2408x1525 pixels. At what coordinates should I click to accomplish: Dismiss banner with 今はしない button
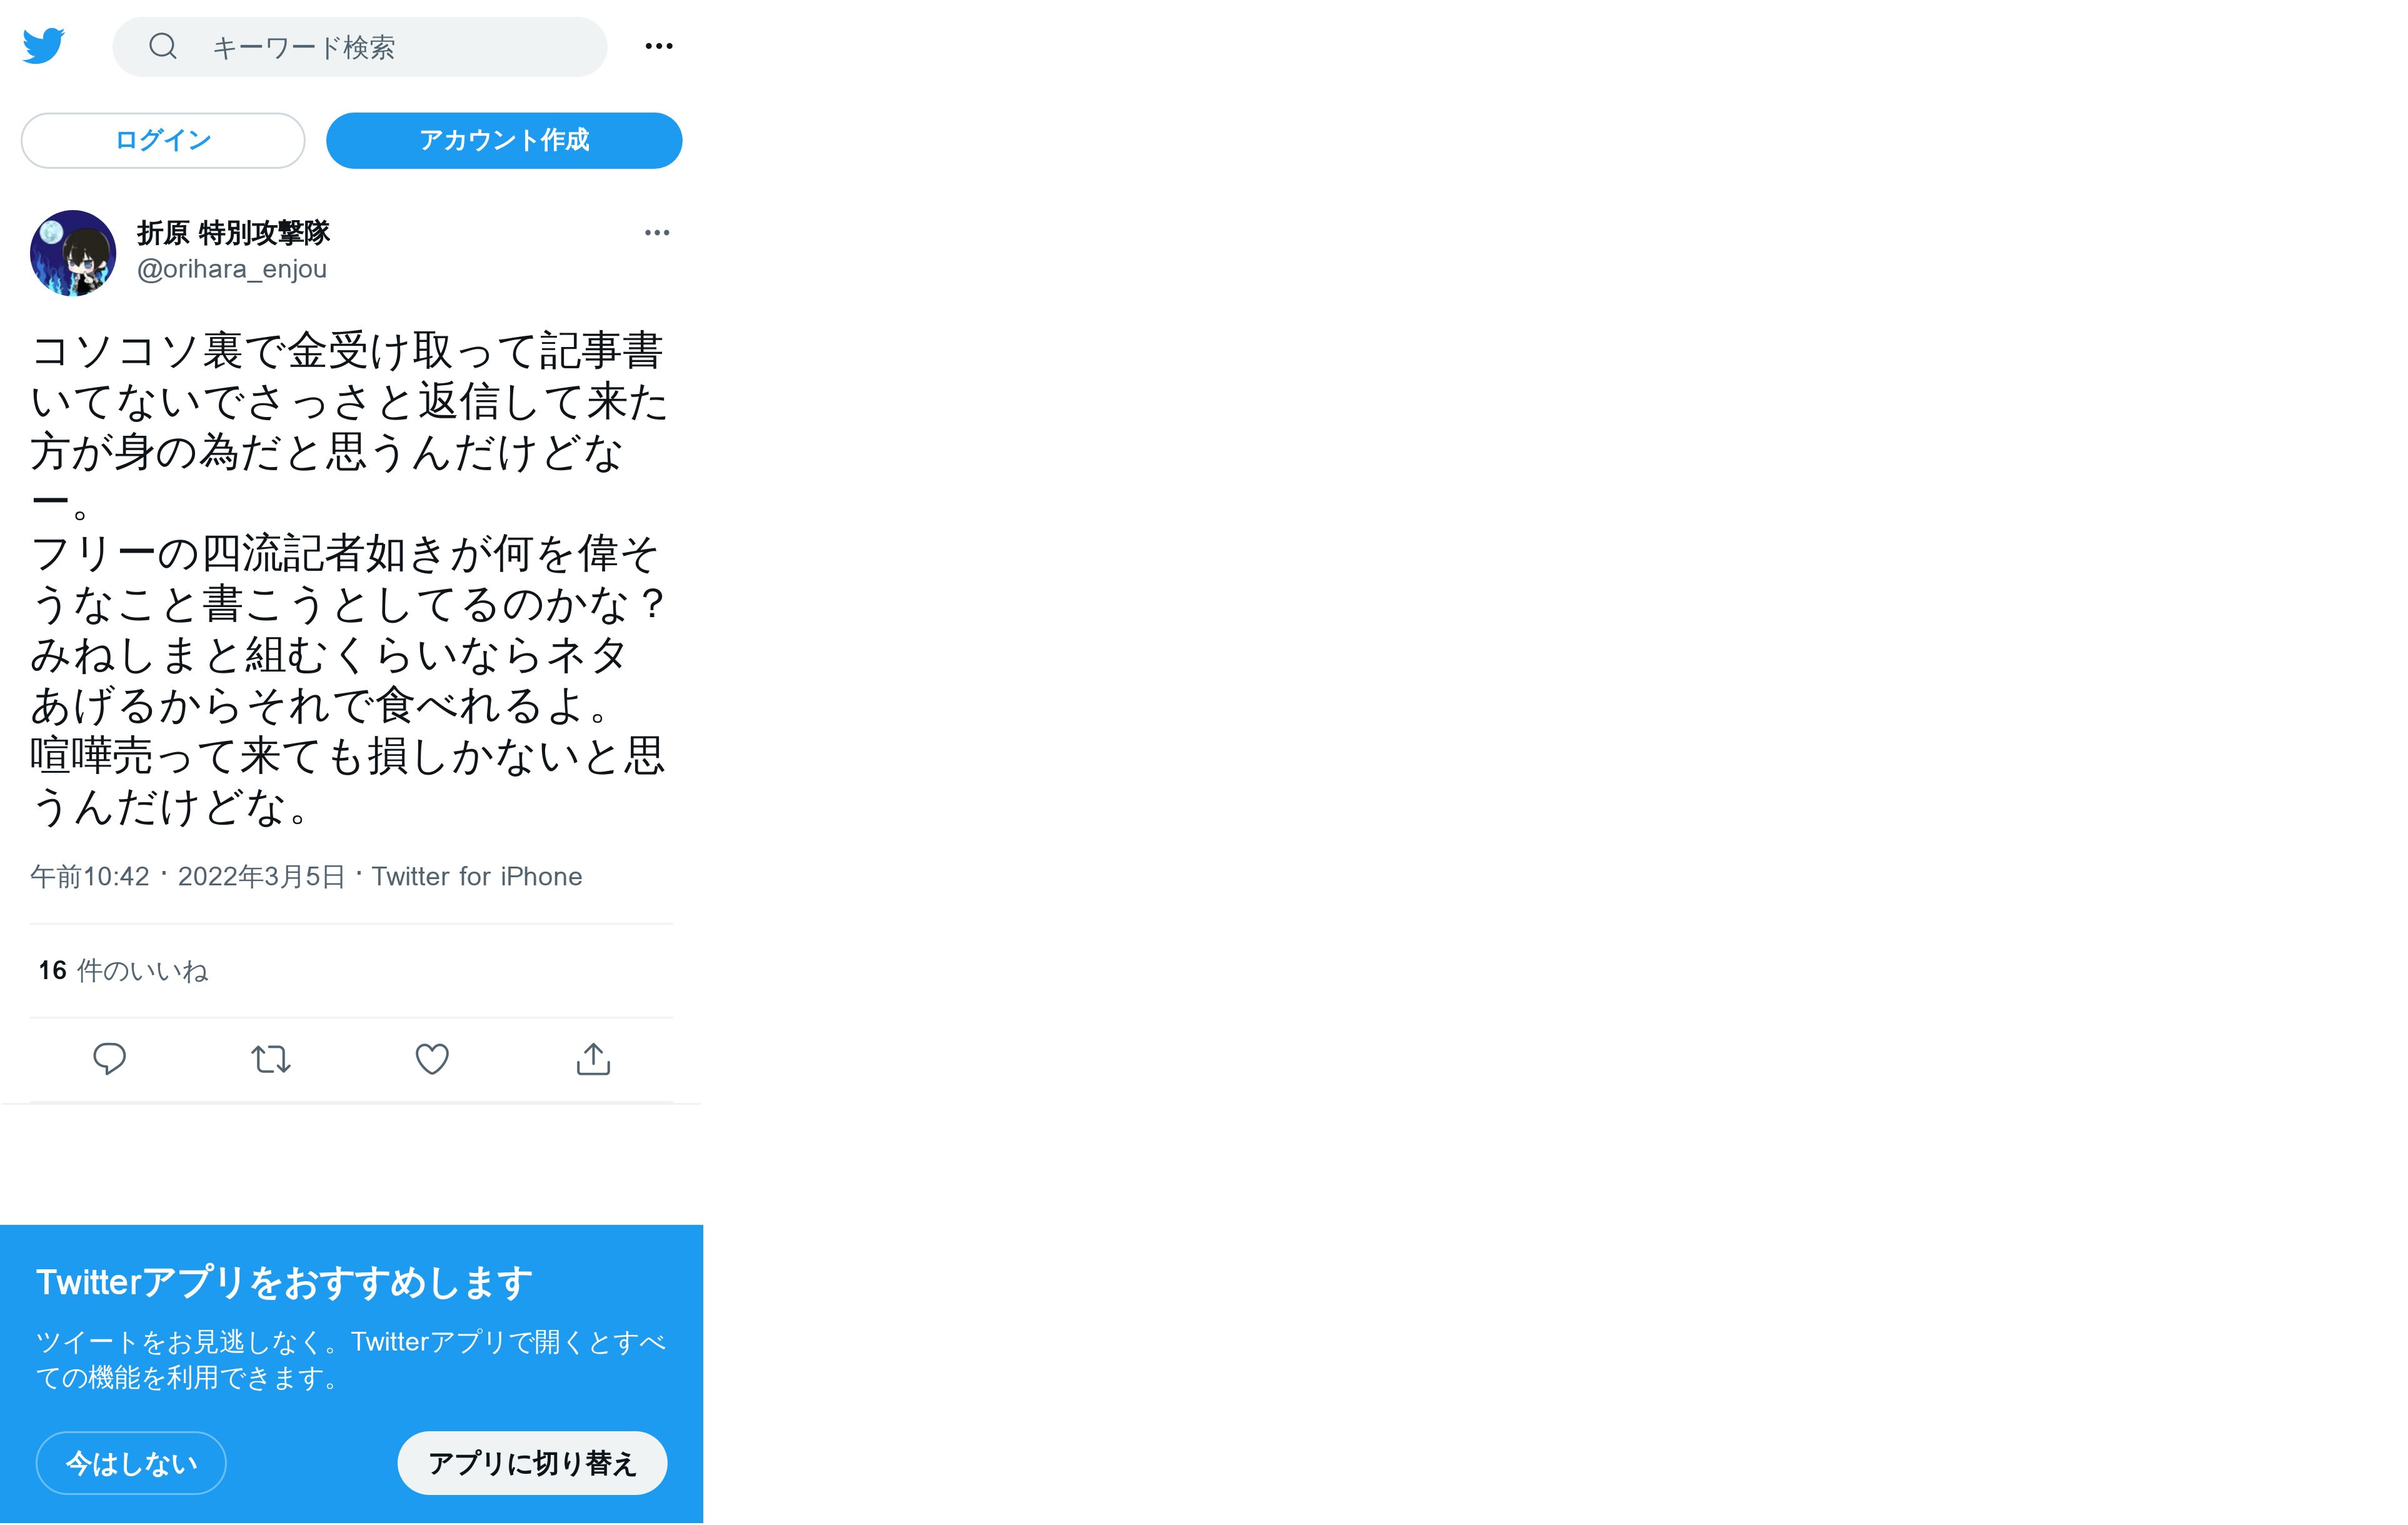click(131, 1464)
